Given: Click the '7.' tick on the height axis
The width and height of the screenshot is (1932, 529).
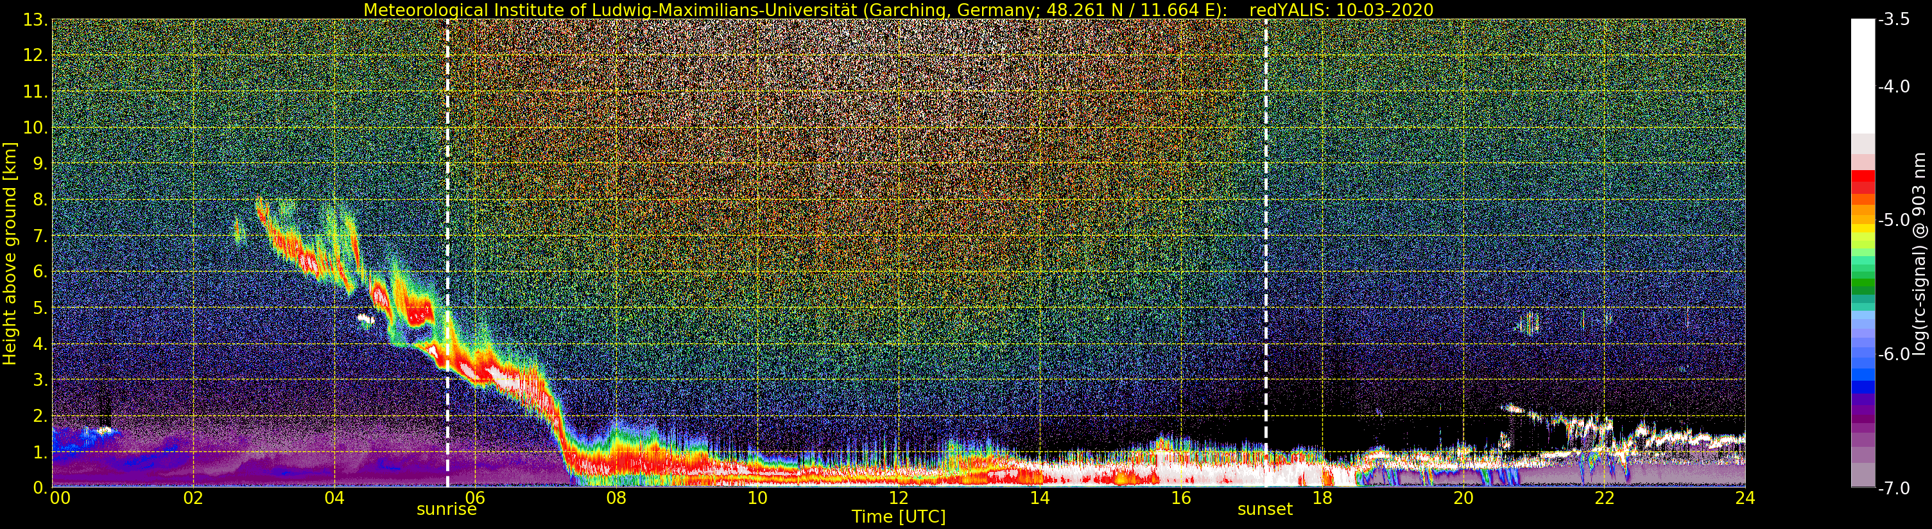Looking at the screenshot, I should tap(40, 236).
